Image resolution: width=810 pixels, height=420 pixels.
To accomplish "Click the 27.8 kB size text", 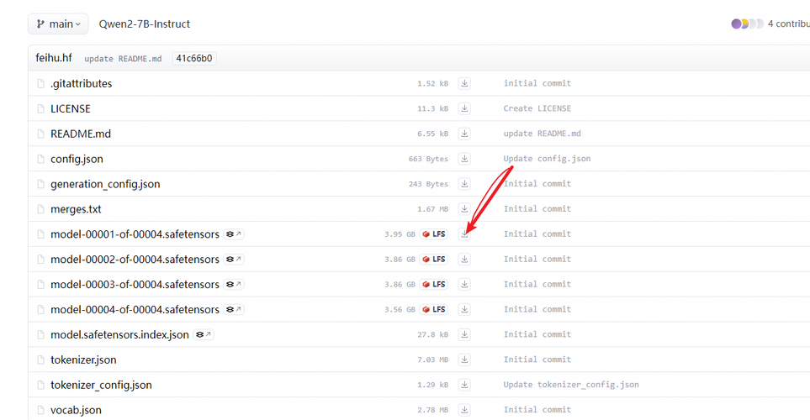I will coord(433,334).
